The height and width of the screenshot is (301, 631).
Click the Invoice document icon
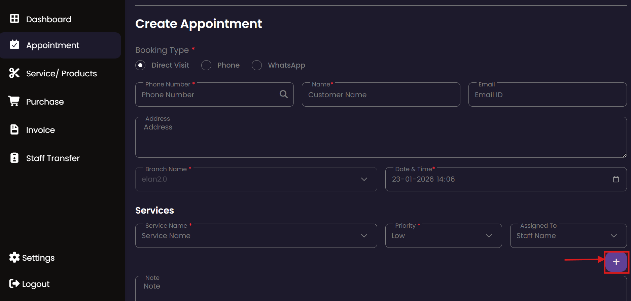click(14, 129)
